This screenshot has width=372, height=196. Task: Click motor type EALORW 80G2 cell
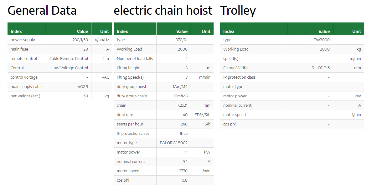pos(174,143)
